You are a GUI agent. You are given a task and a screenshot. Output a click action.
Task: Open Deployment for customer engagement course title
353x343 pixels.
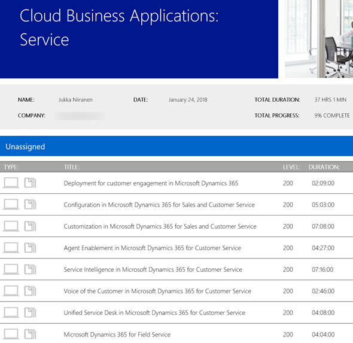click(x=151, y=183)
